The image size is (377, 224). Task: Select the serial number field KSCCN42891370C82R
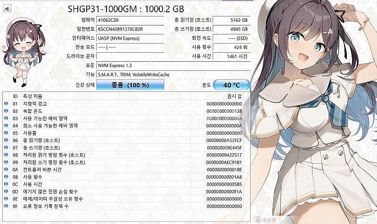click(x=130, y=29)
